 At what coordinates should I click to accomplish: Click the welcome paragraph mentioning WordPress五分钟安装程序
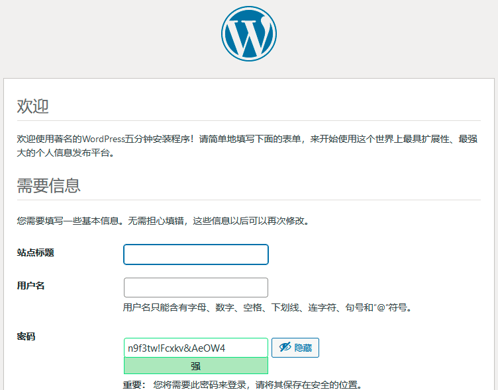[247, 146]
